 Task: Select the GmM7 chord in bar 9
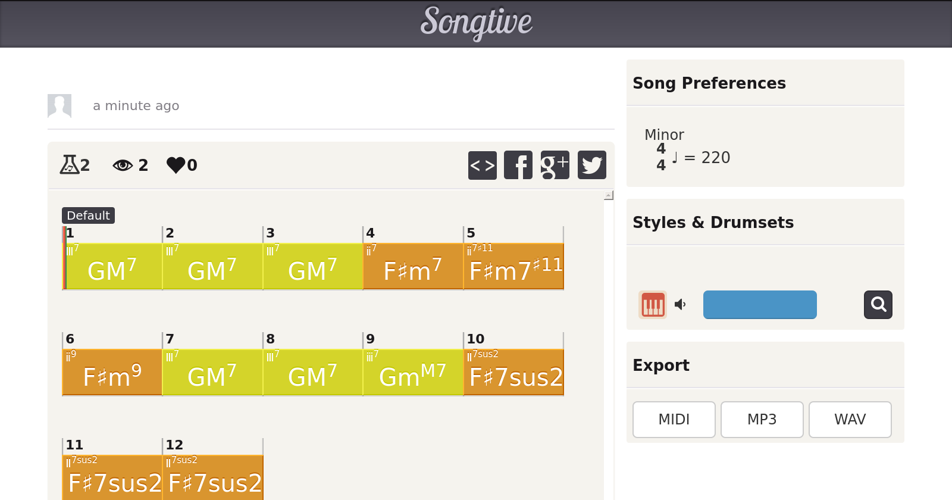pos(413,373)
